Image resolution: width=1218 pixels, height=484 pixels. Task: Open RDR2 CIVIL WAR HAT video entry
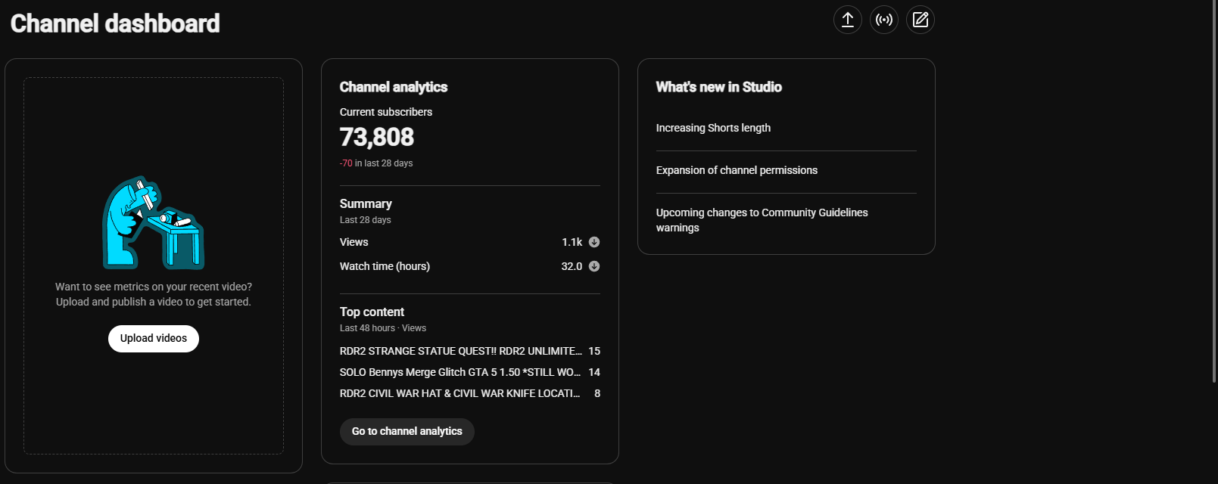469,393
